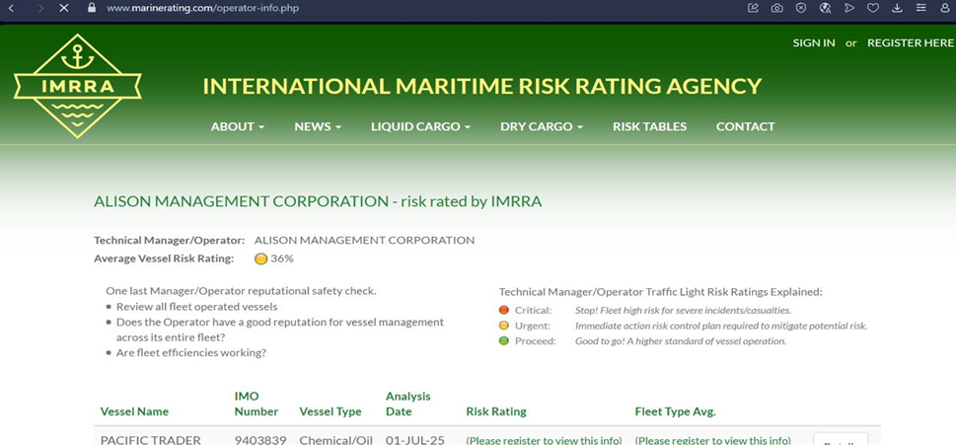956x446 pixels.
Task: Open the browser snapshot camera icon
Action: 776,8
